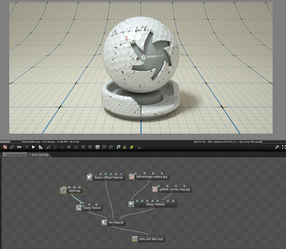This screenshot has height=249, width=286.
Task: Click the fullscreen expand arrows icon
Action: click(284, 147)
